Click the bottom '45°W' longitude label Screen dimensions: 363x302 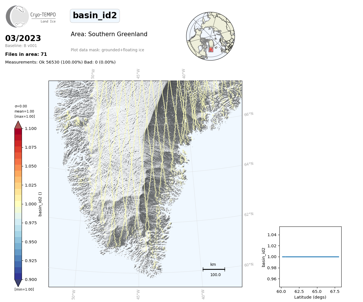click(x=138, y=295)
